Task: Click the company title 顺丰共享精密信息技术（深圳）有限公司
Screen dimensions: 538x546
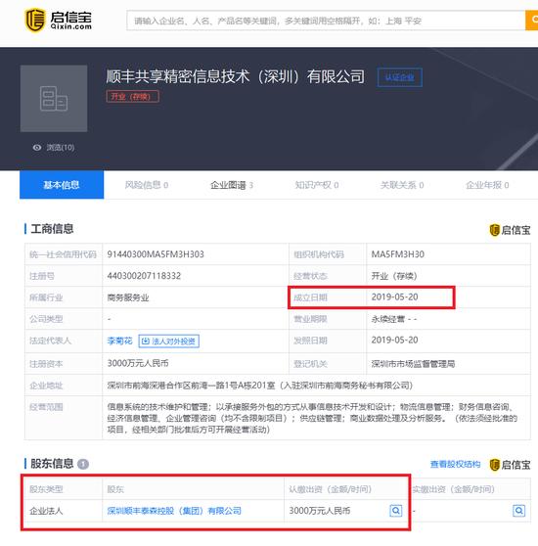Action: tap(236, 76)
